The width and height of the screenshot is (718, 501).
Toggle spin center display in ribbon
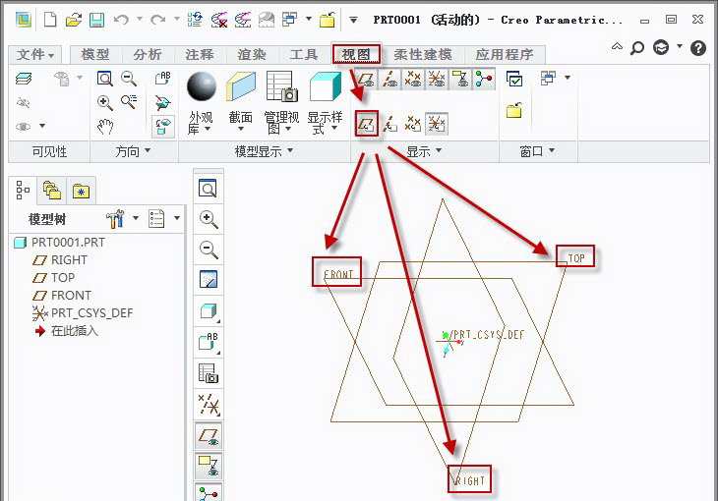point(484,80)
